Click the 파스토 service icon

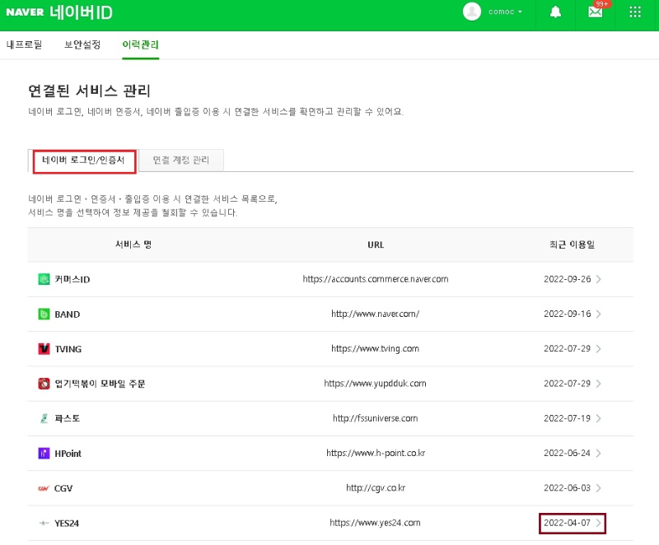(44, 418)
